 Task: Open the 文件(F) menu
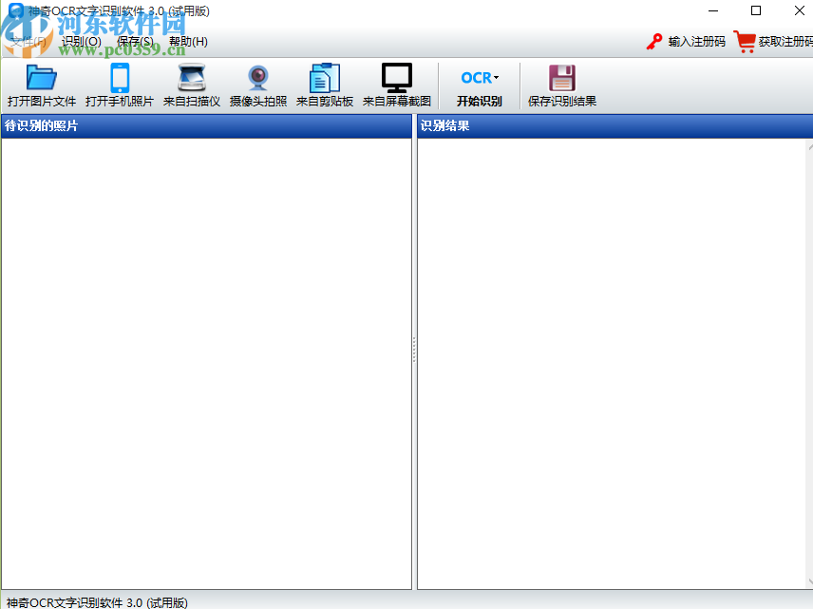click(x=28, y=42)
